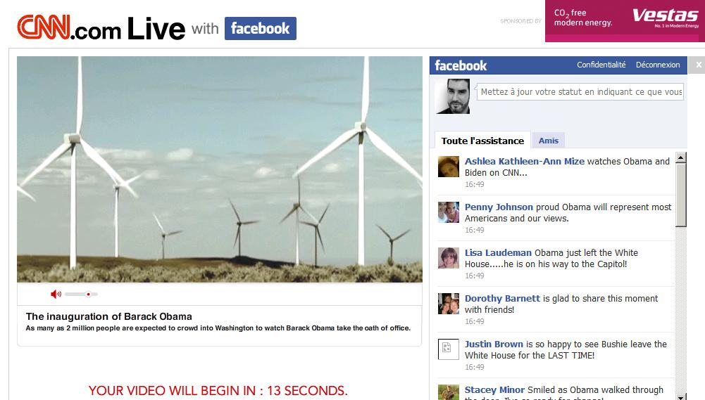Screen dimensions: 705x400
Task: Click Dorothy Barnett's avatar thumbnail
Action: pyautogui.click(x=448, y=304)
